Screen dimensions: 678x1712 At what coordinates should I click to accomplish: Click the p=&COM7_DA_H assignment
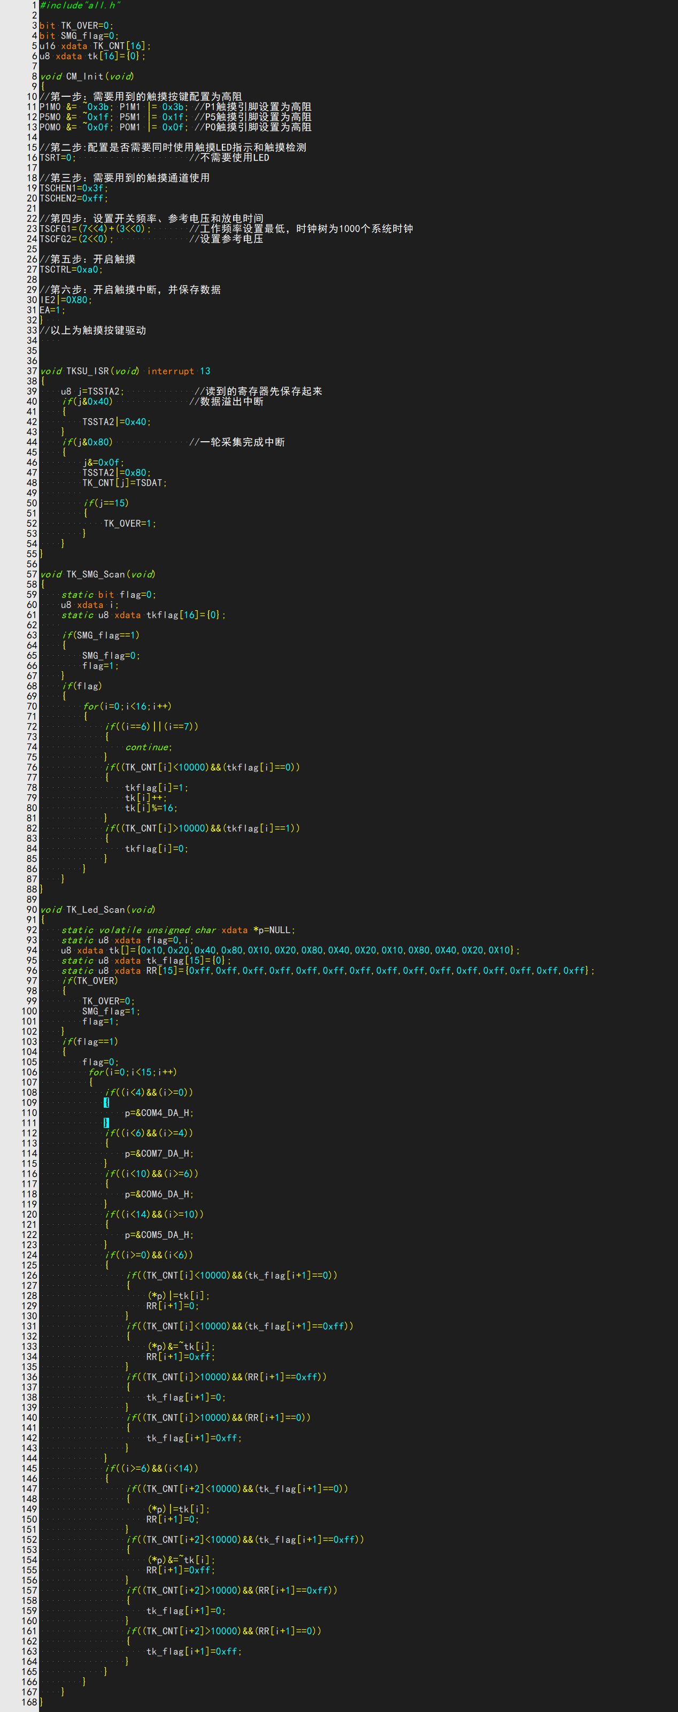click(159, 1153)
